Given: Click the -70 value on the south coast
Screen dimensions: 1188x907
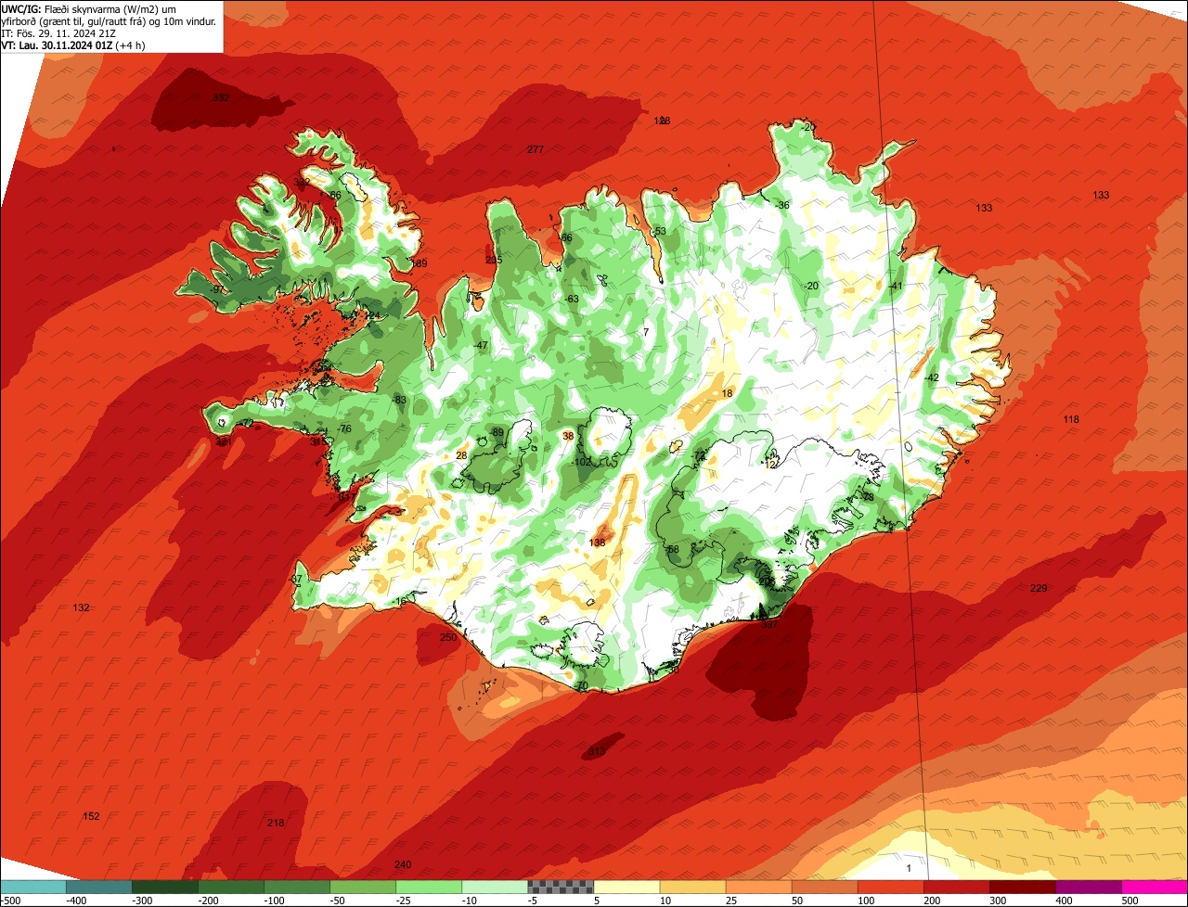Looking at the screenshot, I should 581,685.
